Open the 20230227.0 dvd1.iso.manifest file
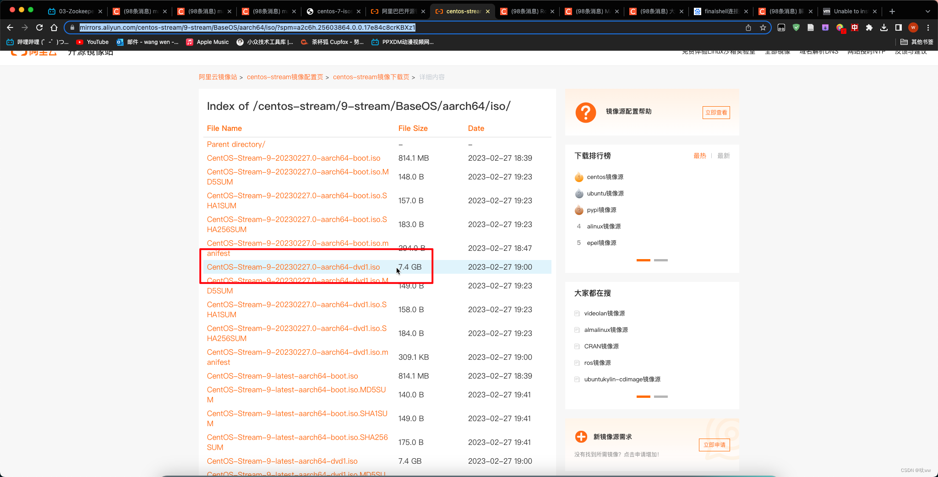 [x=298, y=357]
